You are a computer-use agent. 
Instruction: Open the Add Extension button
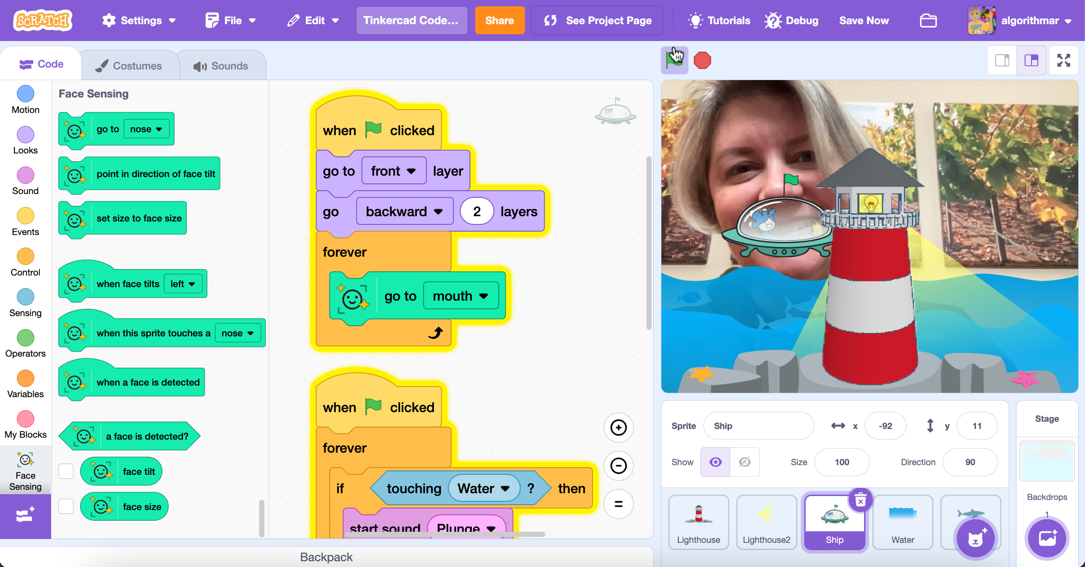coord(25,515)
